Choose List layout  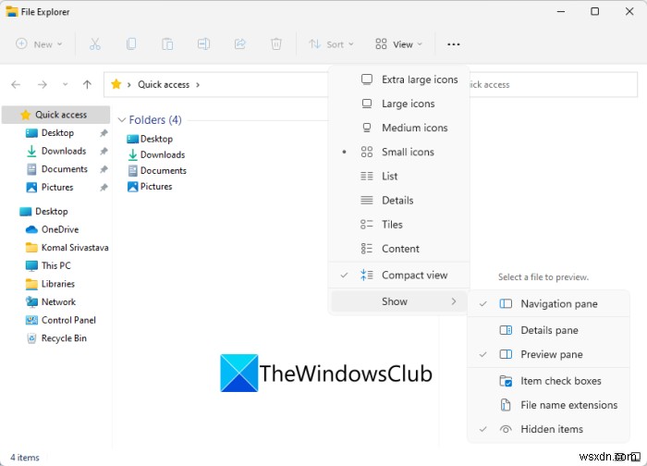point(399,177)
